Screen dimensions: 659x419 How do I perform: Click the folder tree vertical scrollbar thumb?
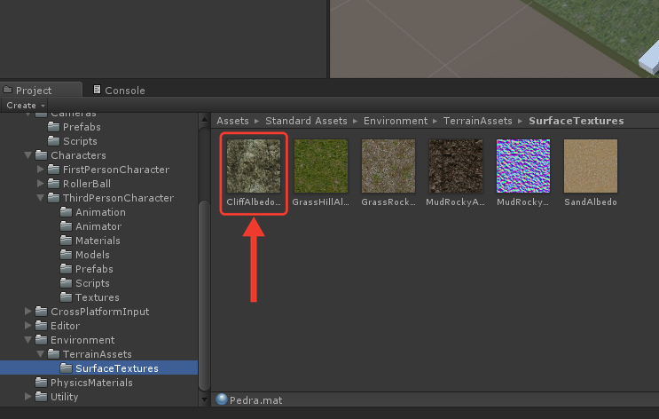point(204,296)
